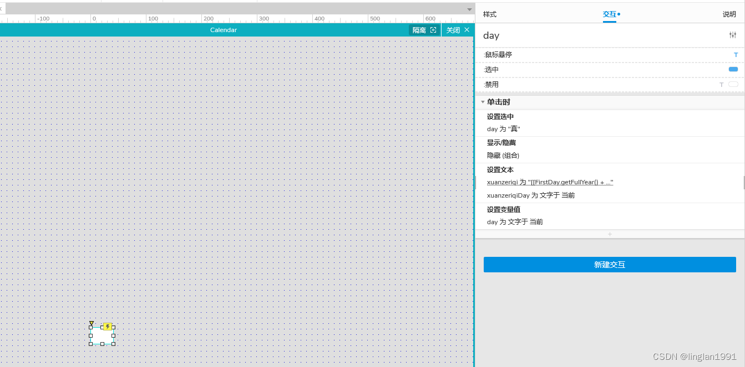Click the T hover style icon for 鼠标悬停
Viewport: 745px width, 367px height.
coord(736,54)
